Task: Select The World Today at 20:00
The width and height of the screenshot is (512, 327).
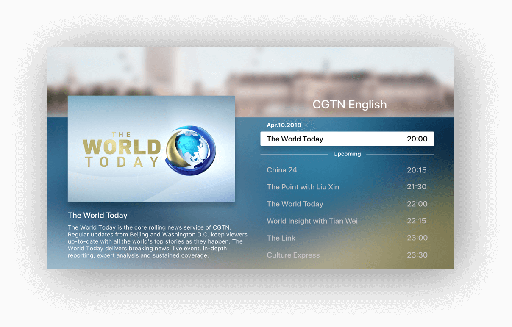Action: coord(347,139)
